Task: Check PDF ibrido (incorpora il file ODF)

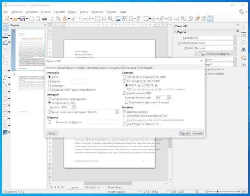Action: [x=125, y=77]
